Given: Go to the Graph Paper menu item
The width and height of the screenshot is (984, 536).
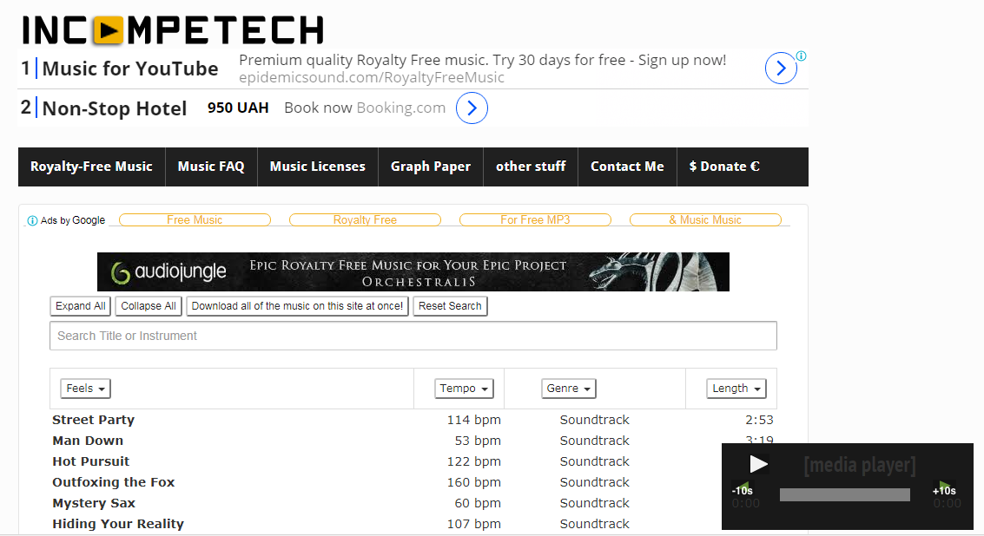Looking at the screenshot, I should pyautogui.click(x=431, y=167).
